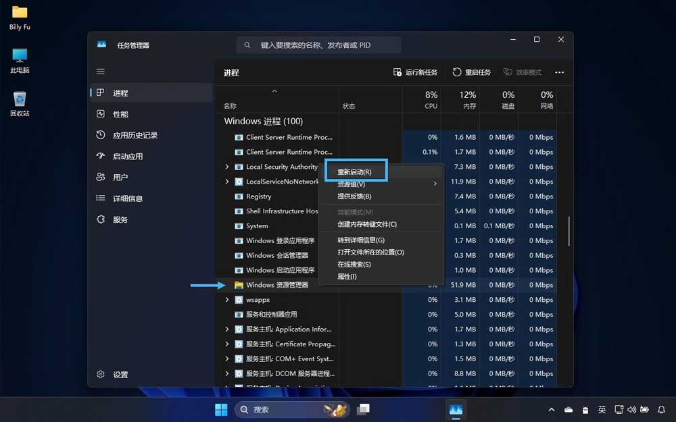Viewport: 676px width, 422px height.
Task: Open the 用户 (Users) page
Action: click(122, 177)
